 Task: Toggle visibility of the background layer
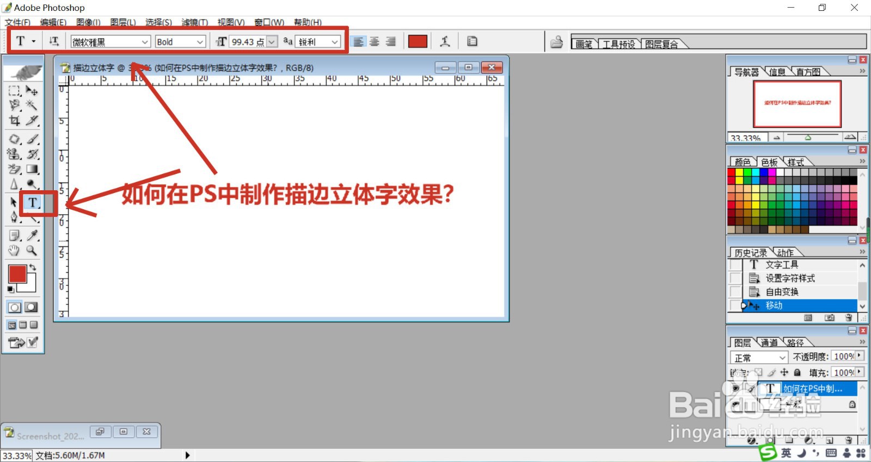pos(735,405)
